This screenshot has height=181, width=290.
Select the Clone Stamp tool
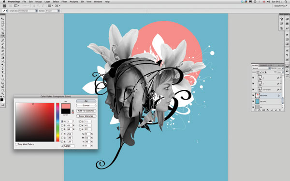tap(2, 47)
